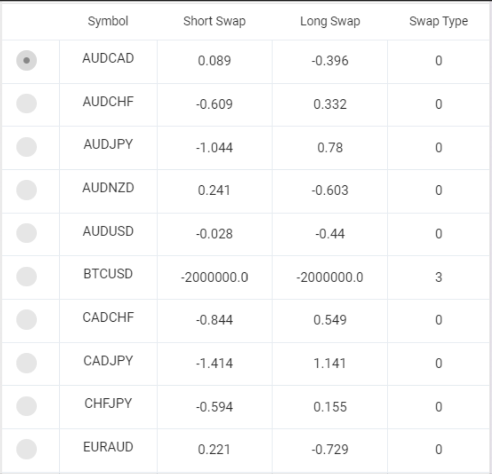Click the BTCUSD swap type value 3
The width and height of the screenshot is (492, 474).
point(438,277)
